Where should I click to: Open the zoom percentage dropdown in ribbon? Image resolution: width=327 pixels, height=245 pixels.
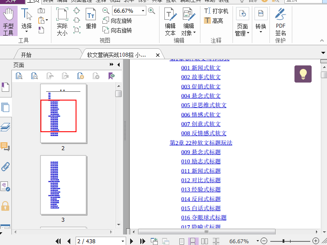tap(142, 11)
